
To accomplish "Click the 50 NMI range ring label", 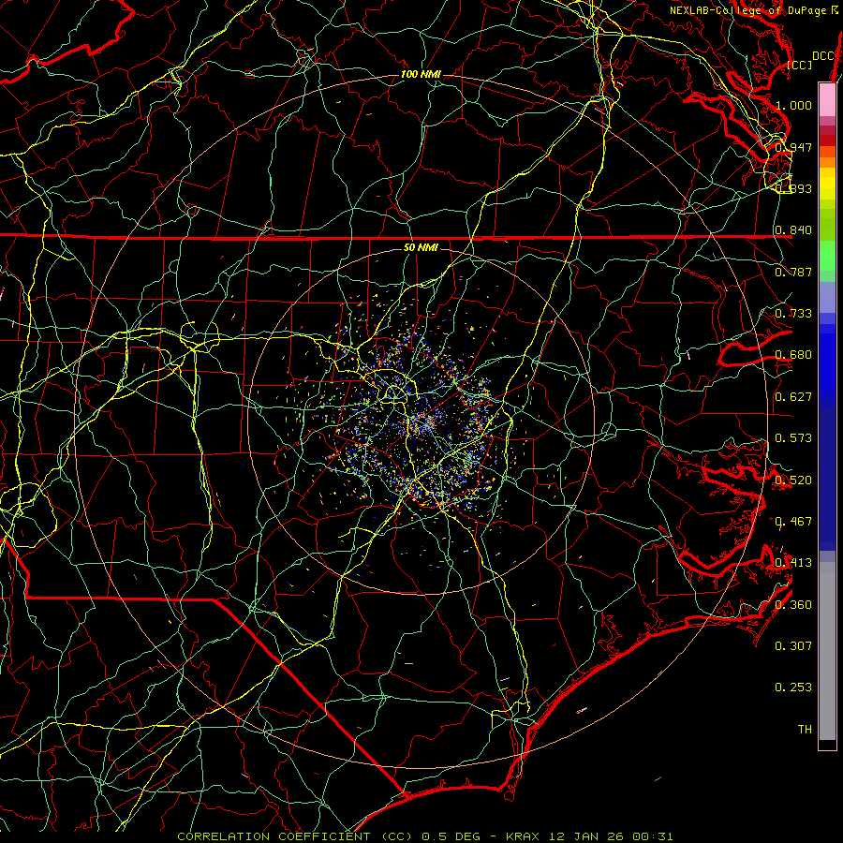I will (421, 248).
